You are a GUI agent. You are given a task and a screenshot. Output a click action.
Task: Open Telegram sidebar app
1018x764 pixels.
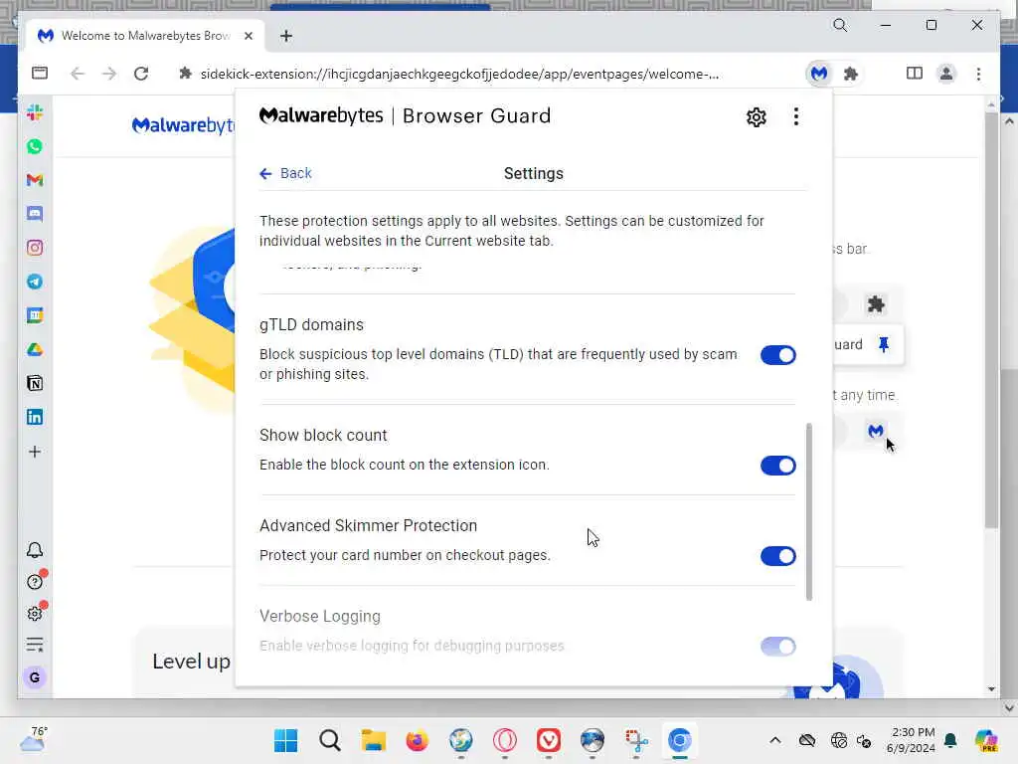click(35, 282)
